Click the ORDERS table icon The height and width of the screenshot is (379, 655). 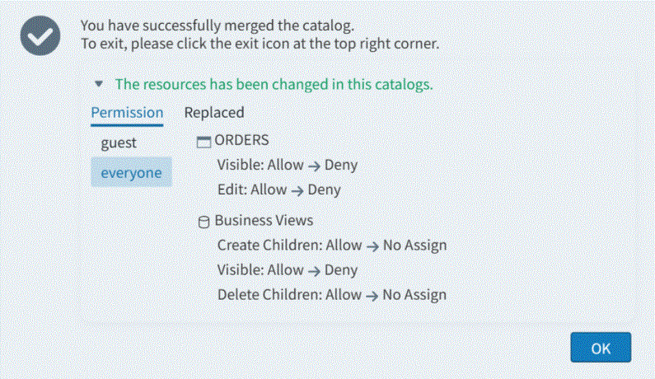tap(204, 141)
